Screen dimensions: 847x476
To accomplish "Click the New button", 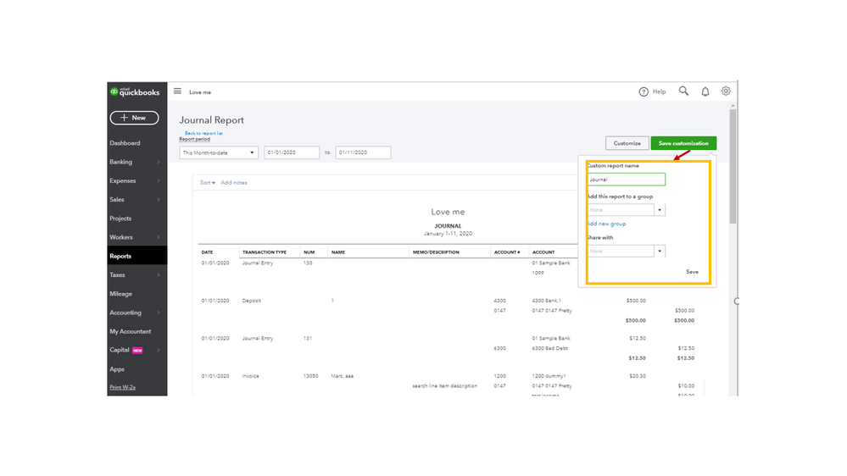I will 134,118.
